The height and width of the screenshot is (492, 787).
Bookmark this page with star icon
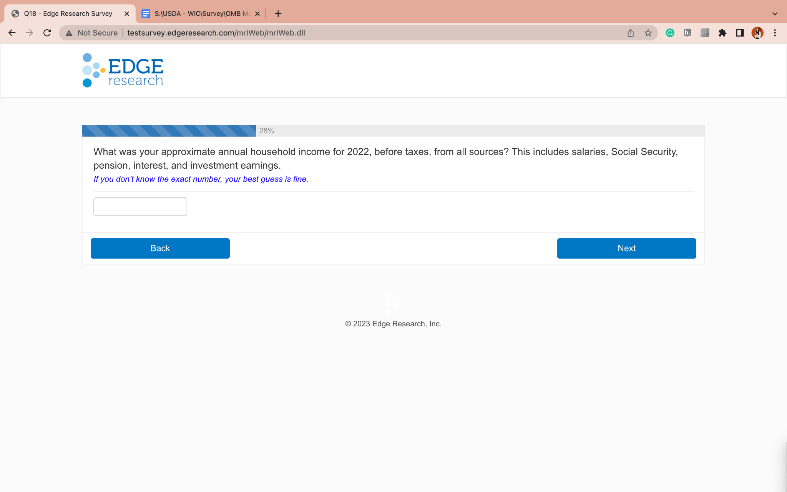(648, 33)
